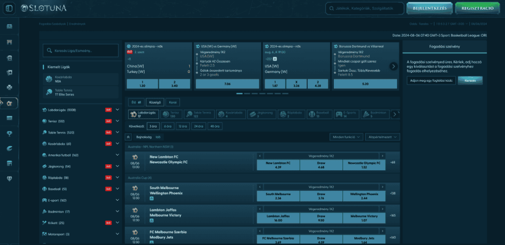This screenshot has height=245, width=505.
Task: Open the Alapértelmezett sort dropdown
Action: 382,137
